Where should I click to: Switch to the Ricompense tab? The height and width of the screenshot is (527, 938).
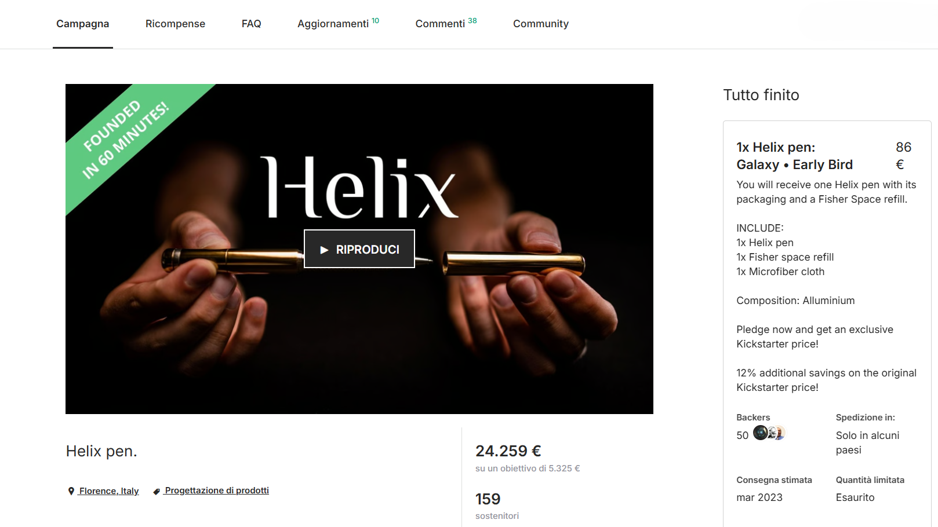(175, 24)
